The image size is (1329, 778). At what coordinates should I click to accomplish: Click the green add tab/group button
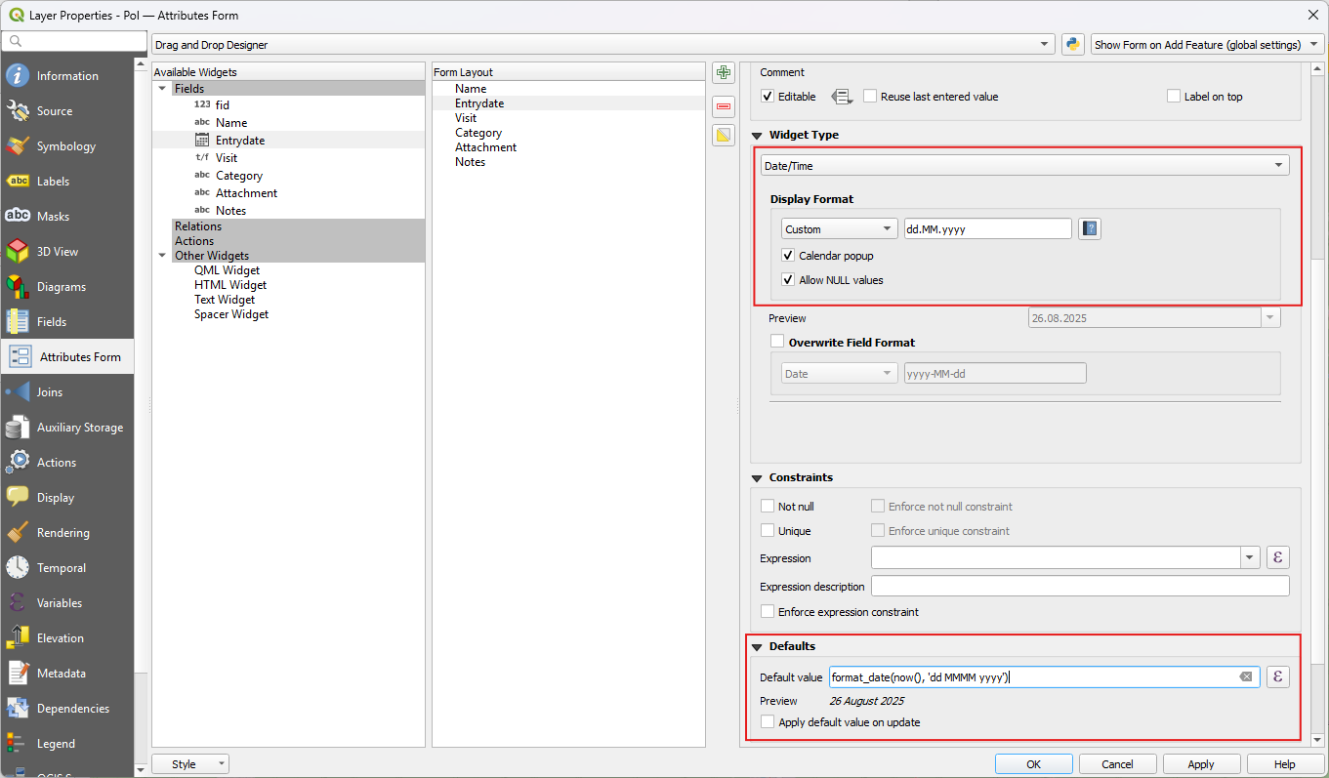(x=724, y=73)
